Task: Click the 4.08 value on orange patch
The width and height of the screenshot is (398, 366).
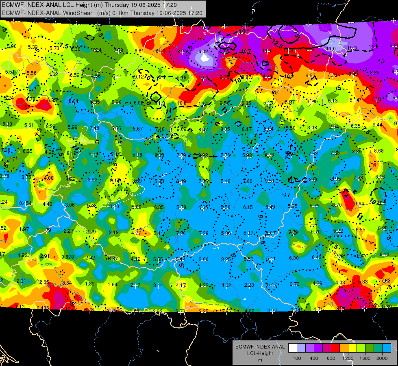Action: [49, 178]
